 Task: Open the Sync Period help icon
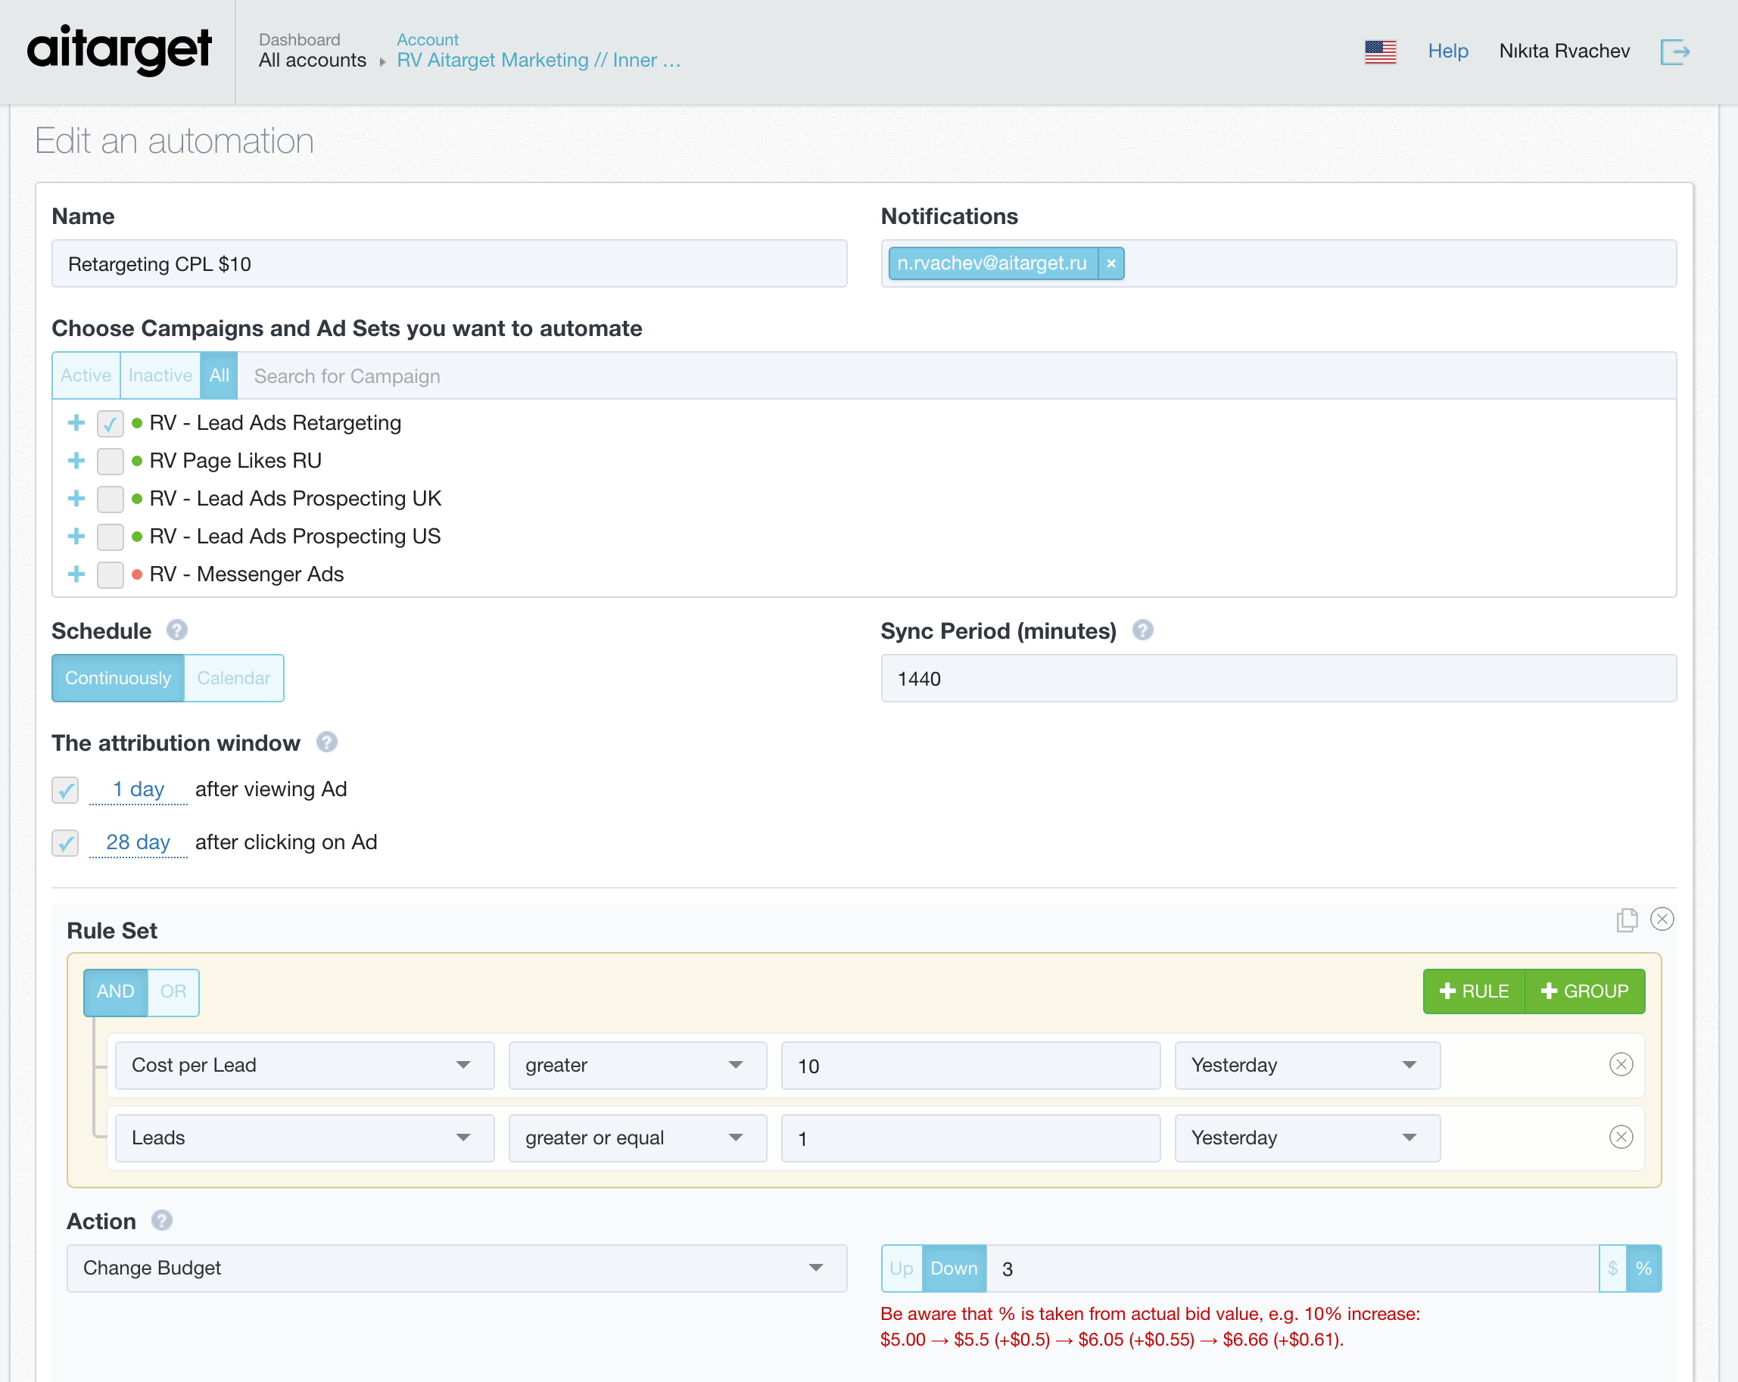point(1142,630)
